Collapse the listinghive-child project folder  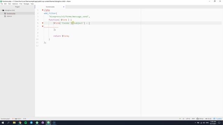point(1,10)
